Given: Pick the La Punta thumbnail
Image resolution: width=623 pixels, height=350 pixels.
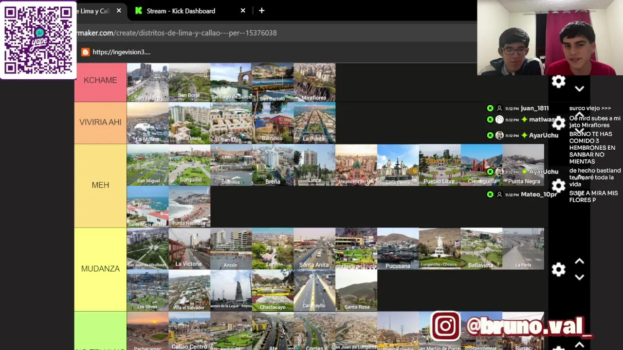Looking at the screenshot, I should 314,123.
